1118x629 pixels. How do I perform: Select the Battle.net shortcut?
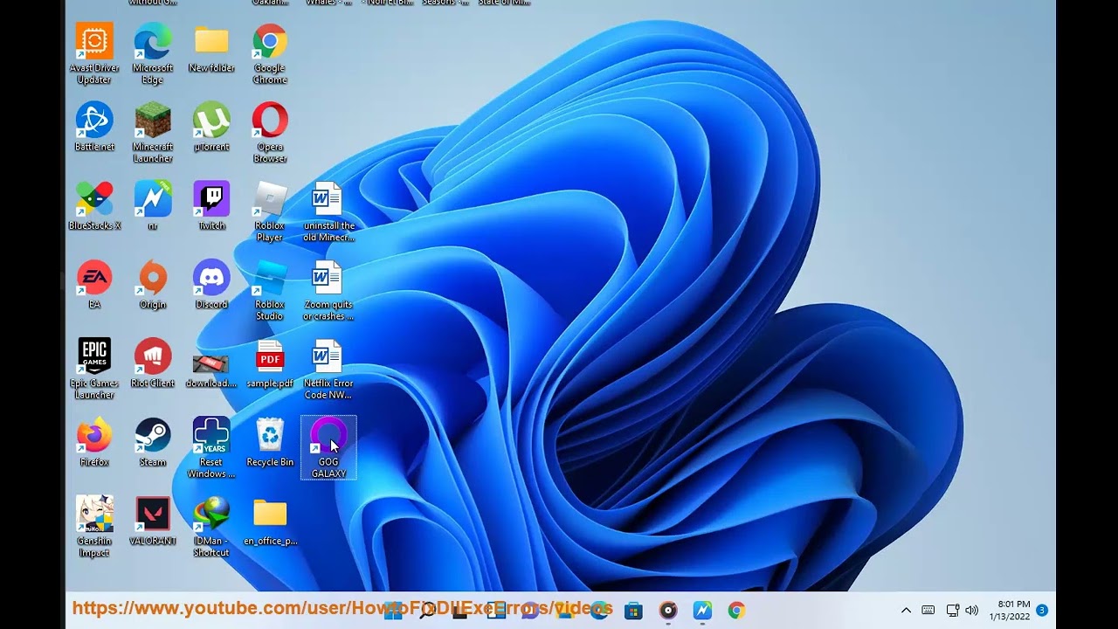[94, 128]
